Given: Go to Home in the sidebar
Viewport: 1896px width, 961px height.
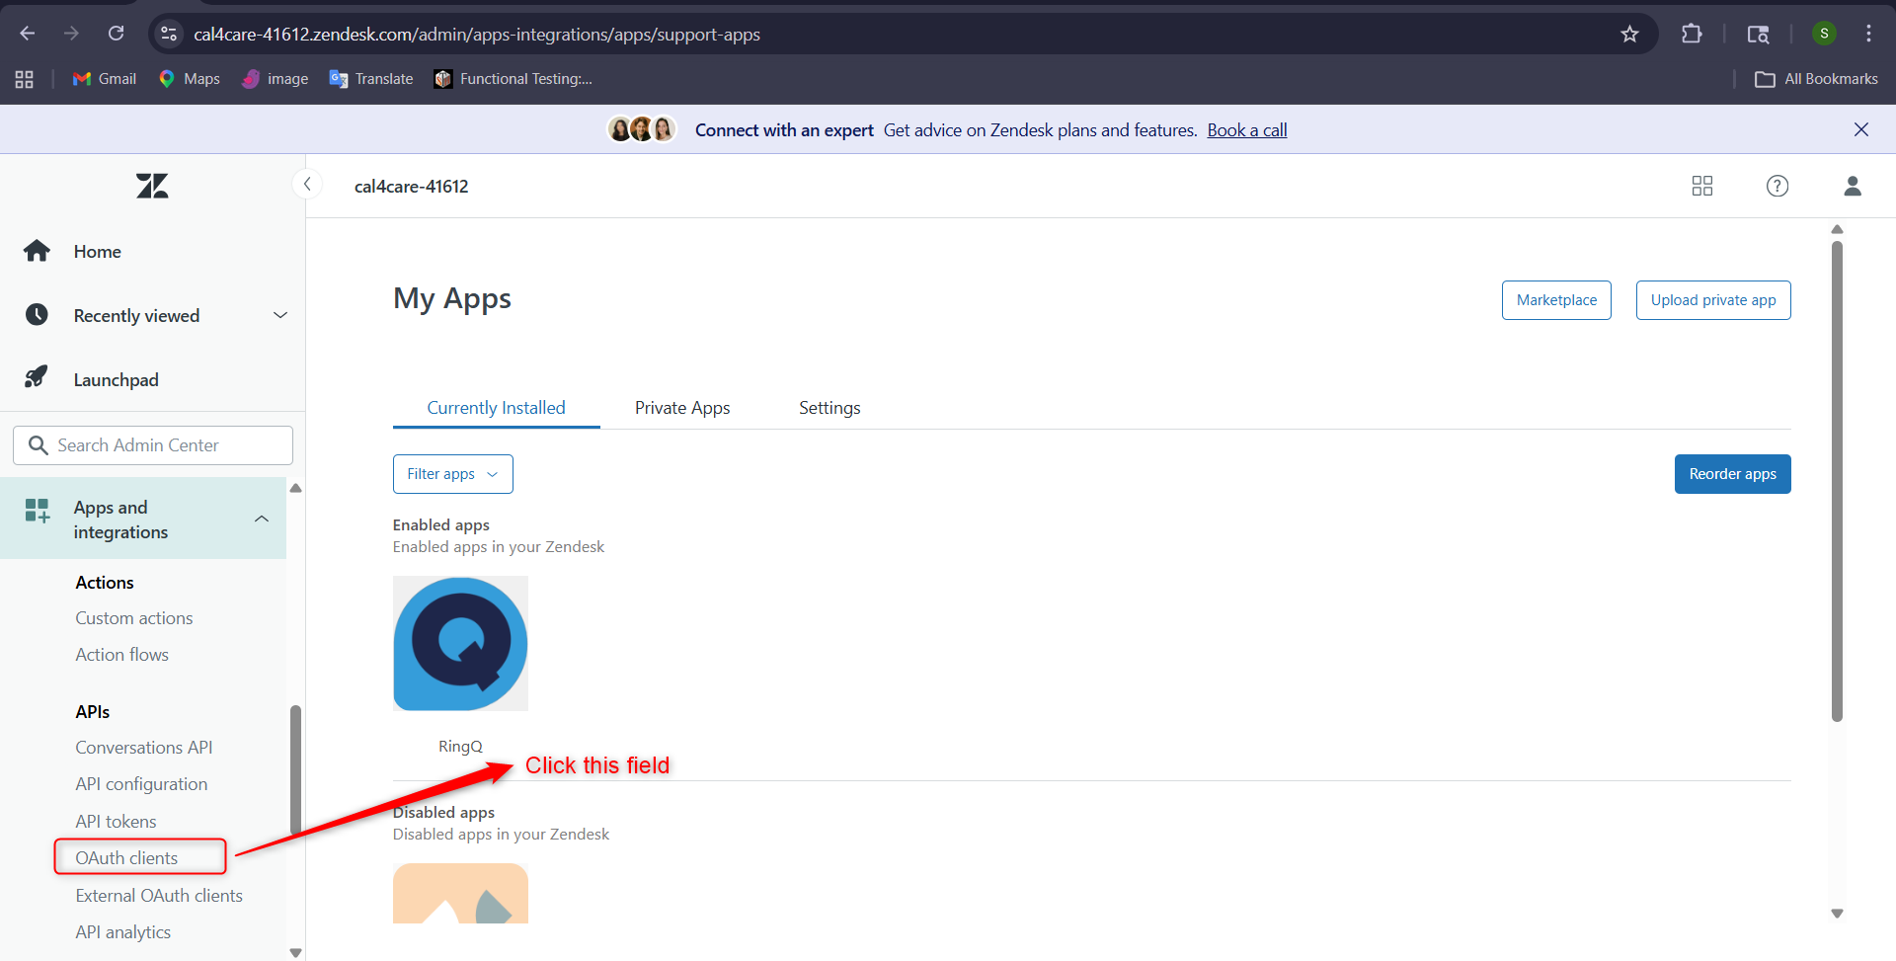Looking at the screenshot, I should click(98, 252).
